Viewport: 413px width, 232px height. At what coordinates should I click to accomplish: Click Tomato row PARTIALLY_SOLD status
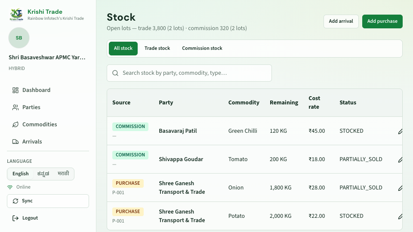[361, 159]
